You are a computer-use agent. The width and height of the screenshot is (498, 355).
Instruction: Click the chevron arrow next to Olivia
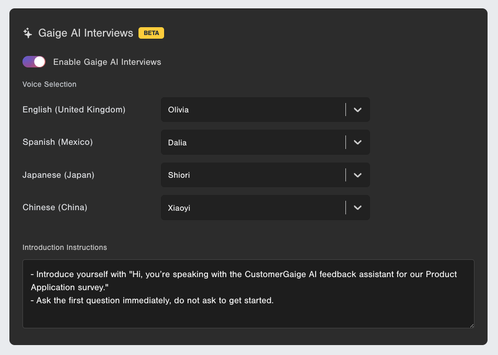click(x=357, y=110)
